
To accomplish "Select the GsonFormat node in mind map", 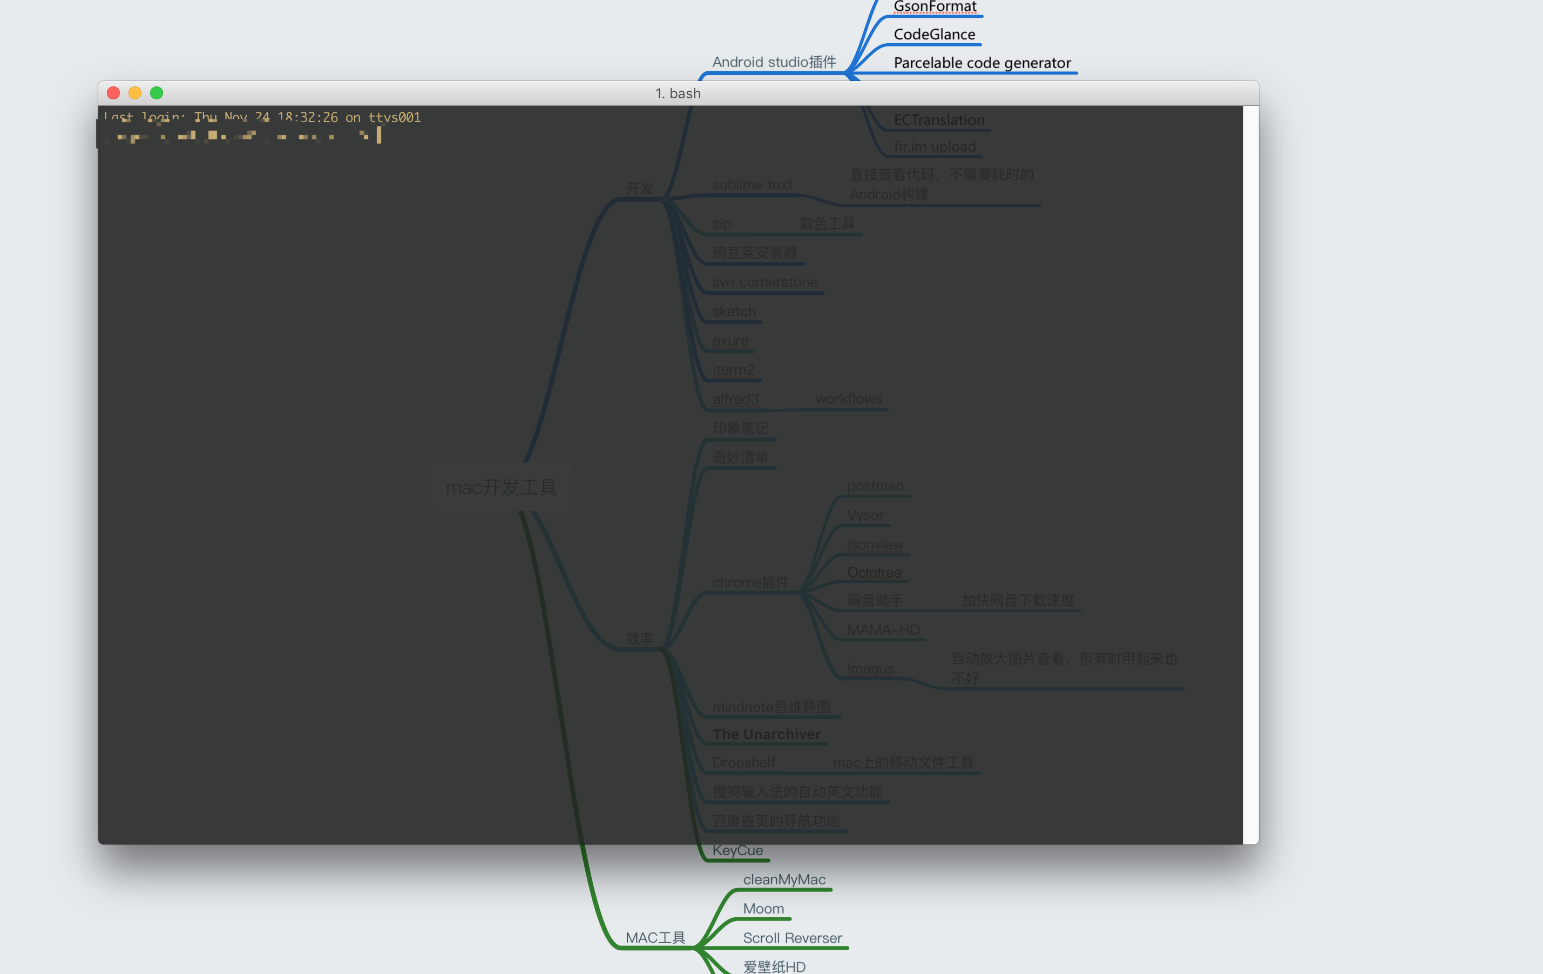I will (935, 6).
